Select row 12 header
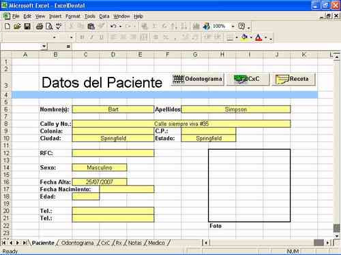 5,153
